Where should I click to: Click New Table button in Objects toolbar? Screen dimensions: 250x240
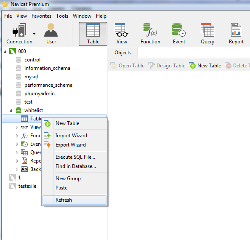coord(205,66)
